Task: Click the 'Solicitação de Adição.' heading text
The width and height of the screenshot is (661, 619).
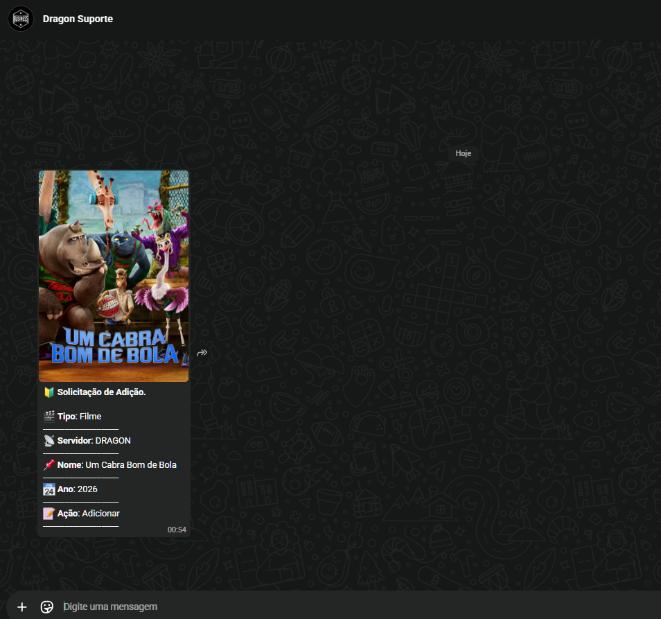Action: (x=102, y=392)
